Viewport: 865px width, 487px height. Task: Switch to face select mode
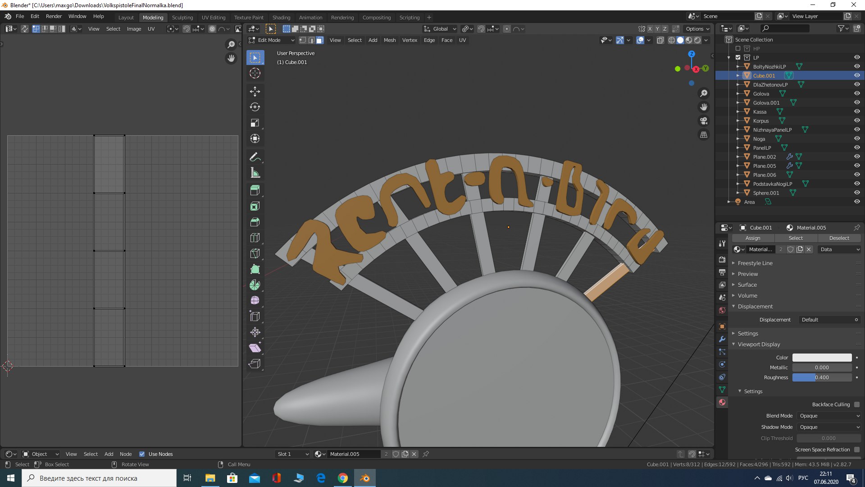[319, 40]
